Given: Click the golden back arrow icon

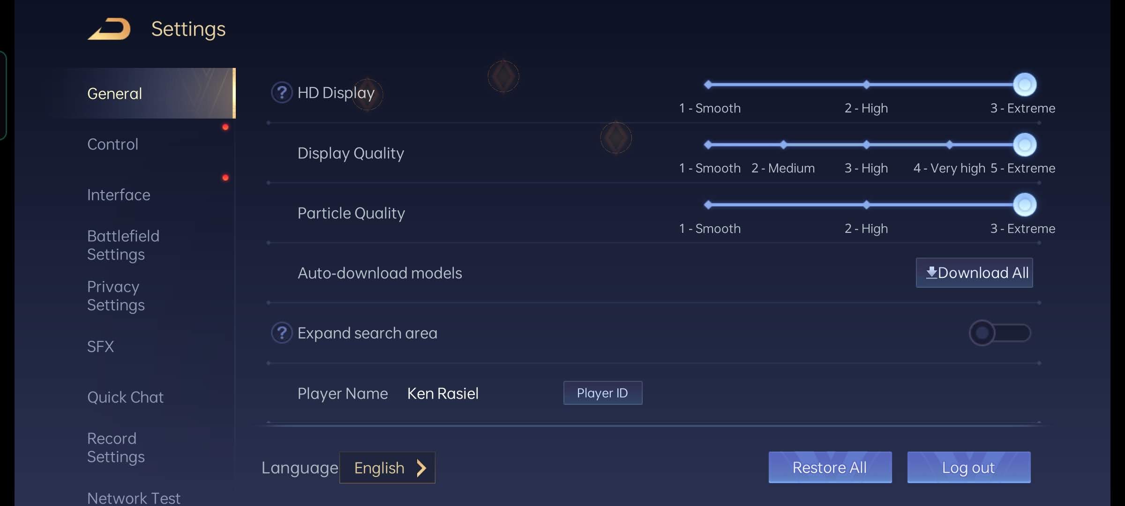Looking at the screenshot, I should pos(109,29).
